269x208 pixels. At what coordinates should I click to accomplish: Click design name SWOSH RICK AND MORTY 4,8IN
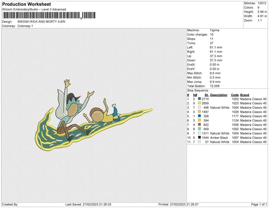click(x=41, y=22)
